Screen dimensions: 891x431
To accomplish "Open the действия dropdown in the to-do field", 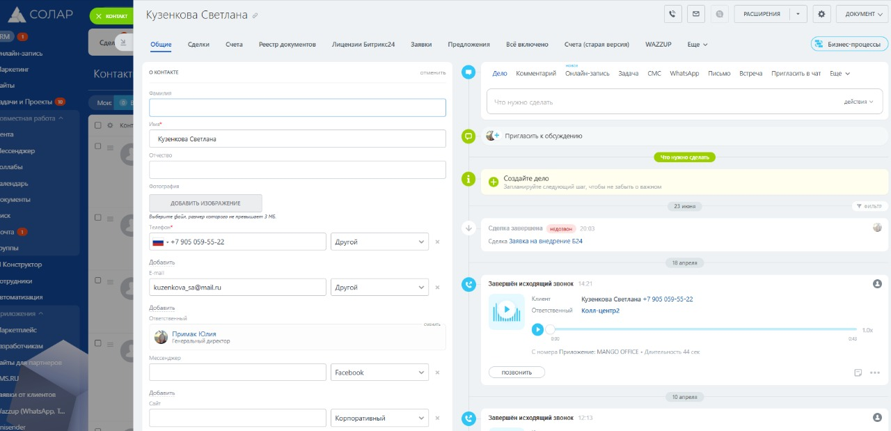I will pyautogui.click(x=858, y=102).
